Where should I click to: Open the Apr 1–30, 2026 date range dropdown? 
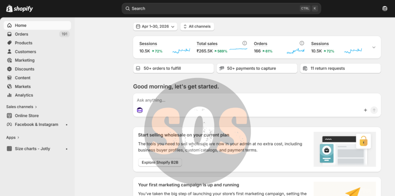coord(155,27)
